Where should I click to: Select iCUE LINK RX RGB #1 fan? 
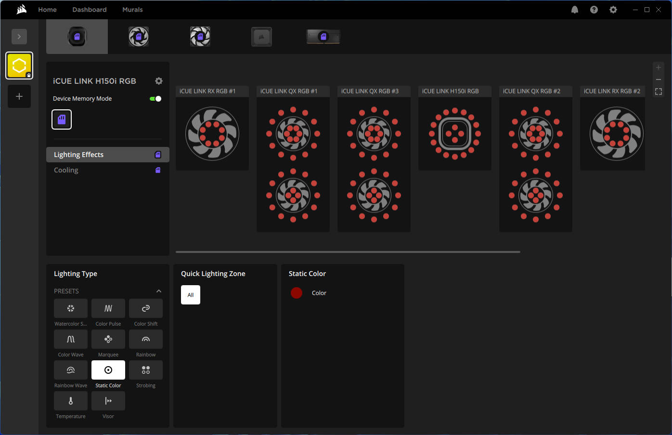[212, 133]
